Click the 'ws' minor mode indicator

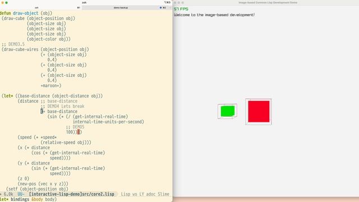(135, 194)
